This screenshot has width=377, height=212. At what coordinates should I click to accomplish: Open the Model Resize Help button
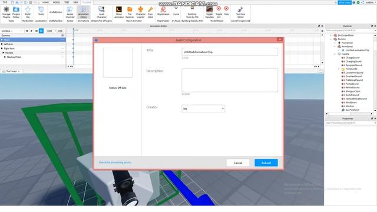click(226, 11)
